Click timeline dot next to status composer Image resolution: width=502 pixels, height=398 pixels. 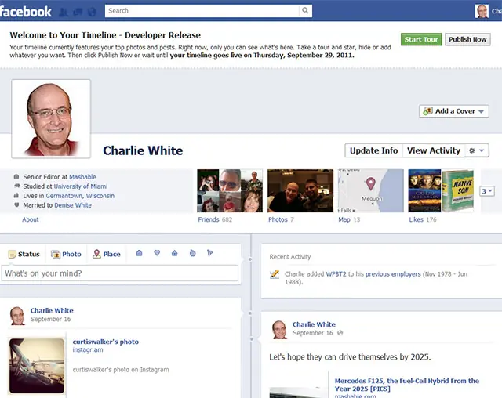[250, 259]
